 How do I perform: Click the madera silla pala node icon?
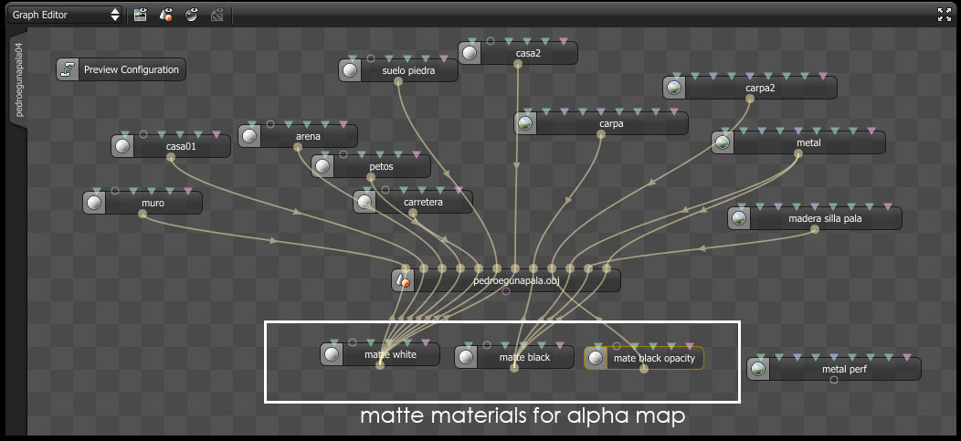click(x=739, y=218)
